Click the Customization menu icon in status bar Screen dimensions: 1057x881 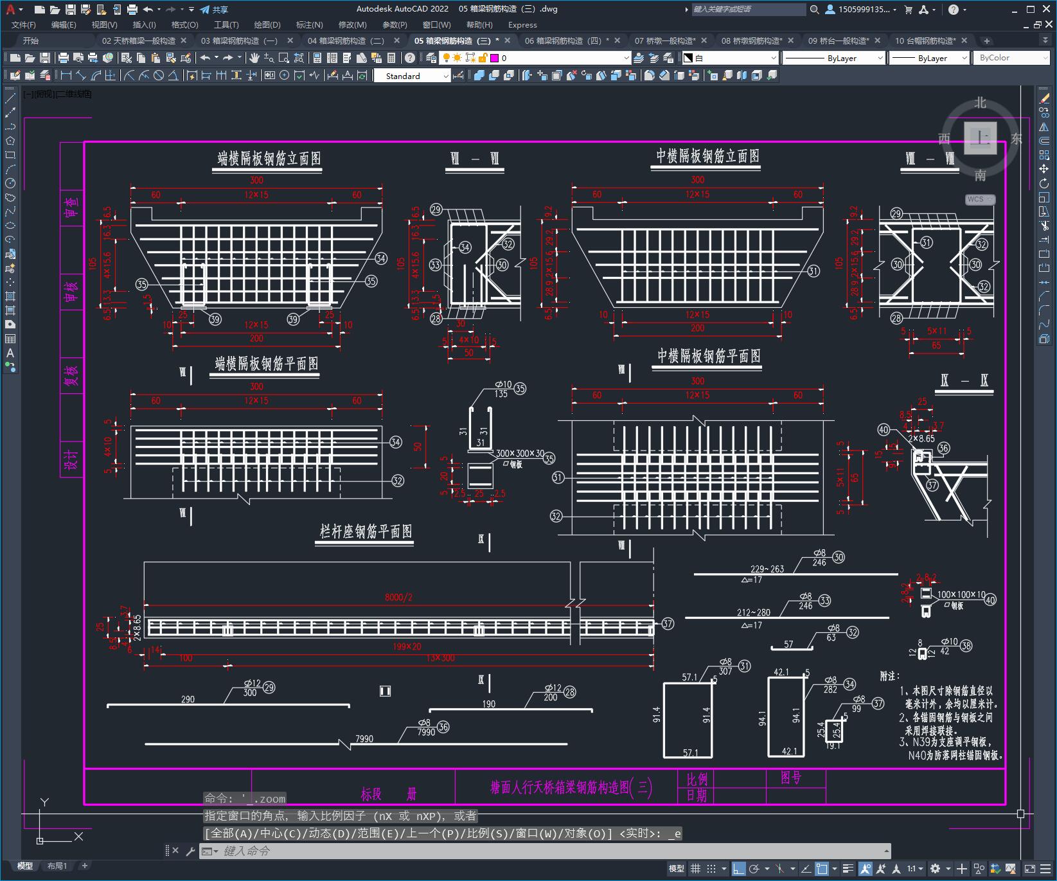(1045, 869)
